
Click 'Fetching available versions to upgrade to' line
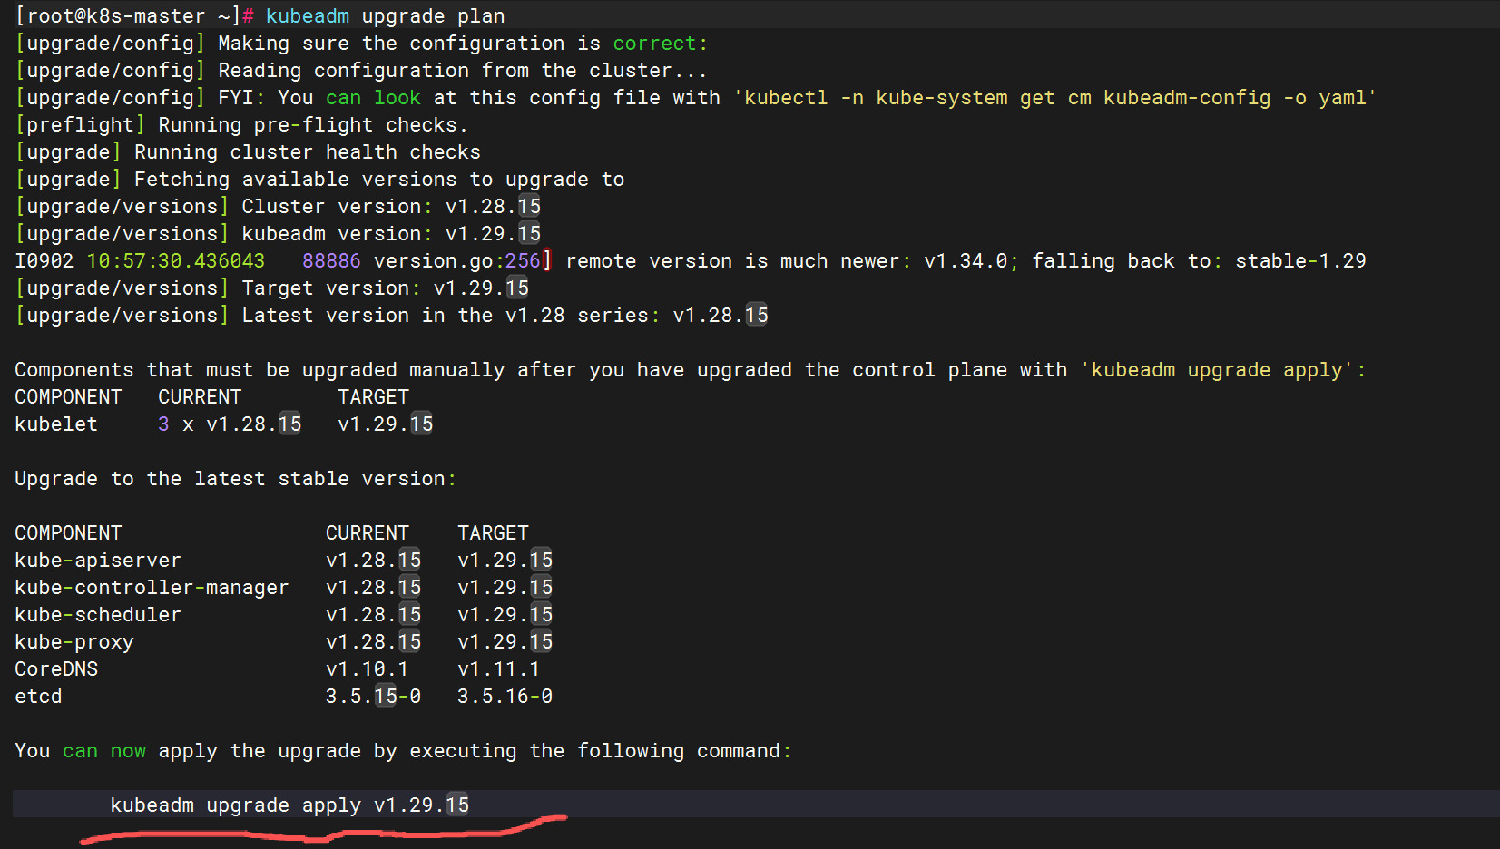coord(379,180)
